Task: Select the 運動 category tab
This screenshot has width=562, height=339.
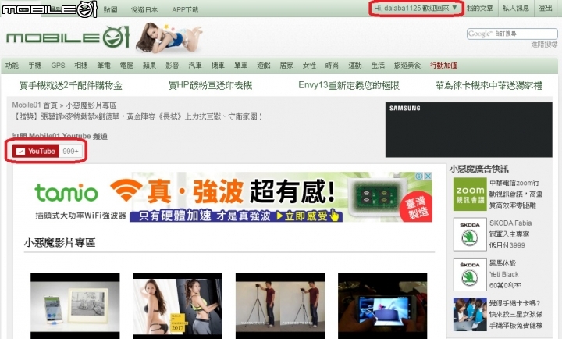Action: (x=355, y=66)
